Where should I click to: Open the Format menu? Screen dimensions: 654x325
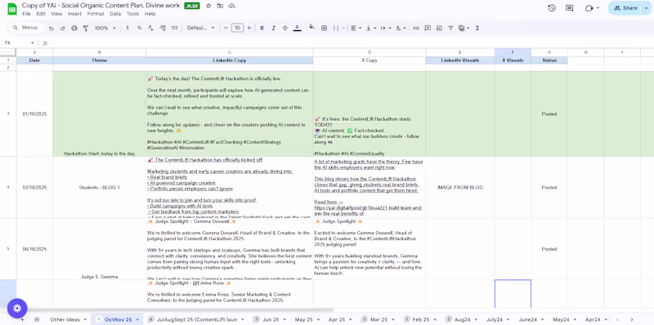click(x=96, y=14)
